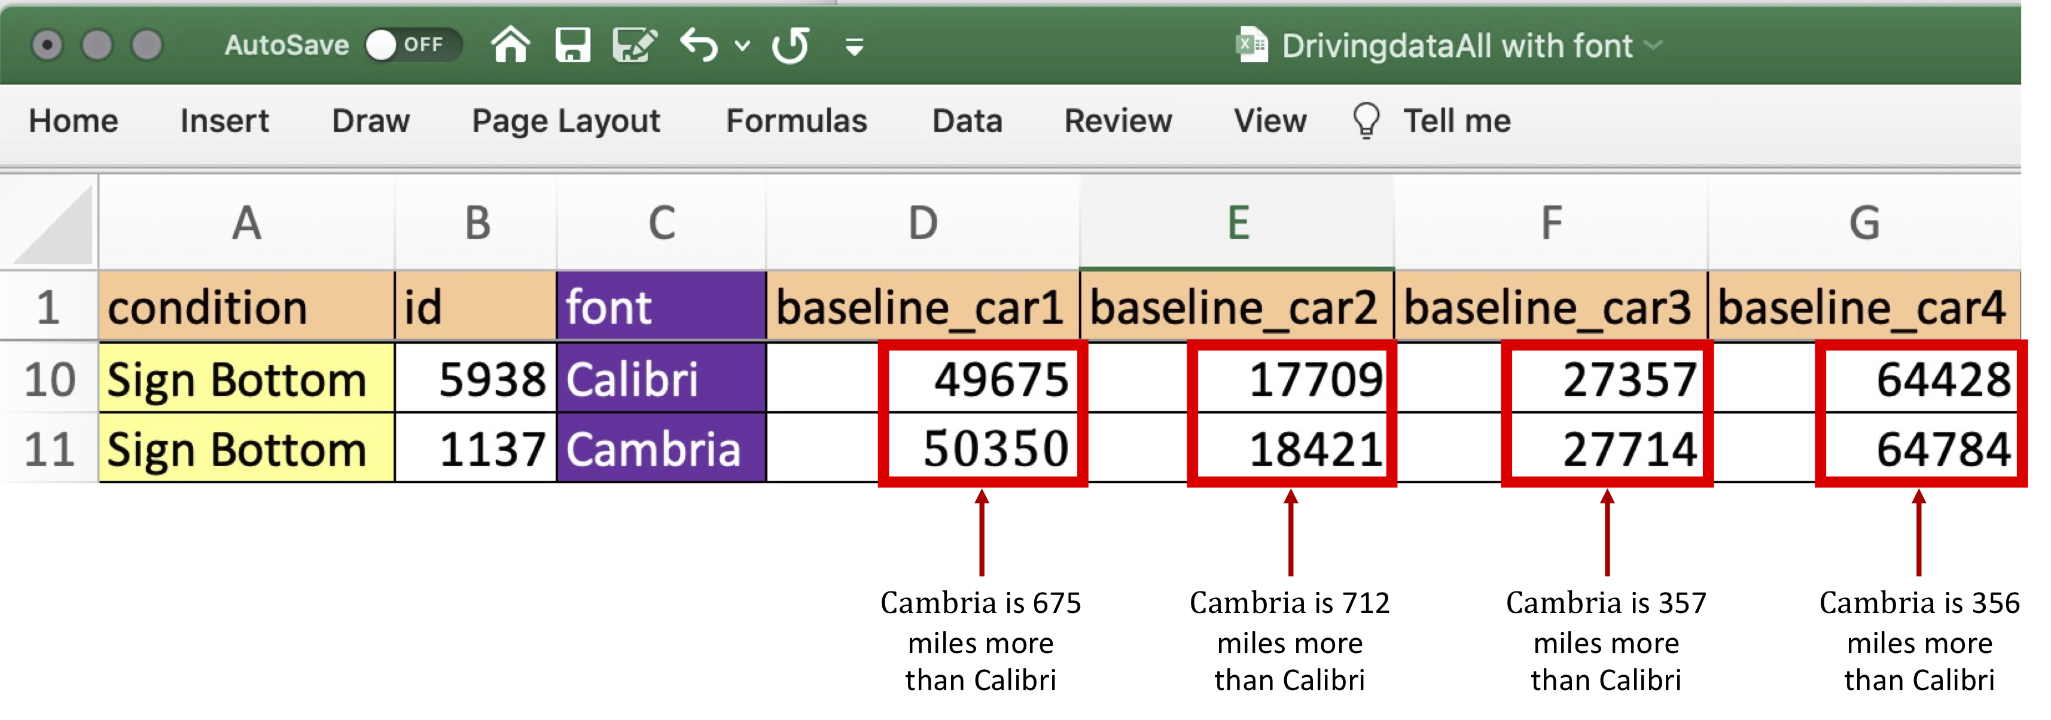Click the red close window button

(x=47, y=45)
